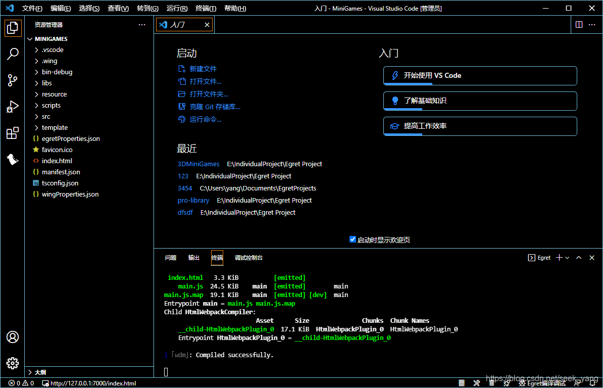Maximize the terminal panel with up chevron
Viewport: 603px width, 388px height.
tap(579, 258)
